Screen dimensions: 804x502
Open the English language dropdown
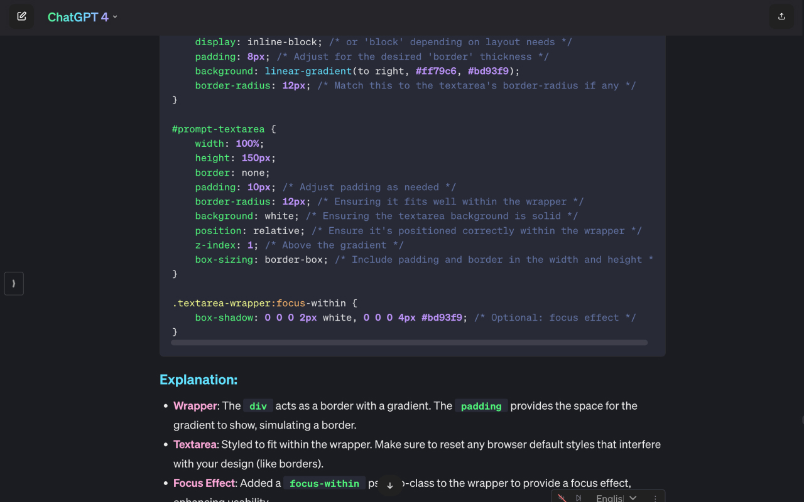click(x=616, y=498)
